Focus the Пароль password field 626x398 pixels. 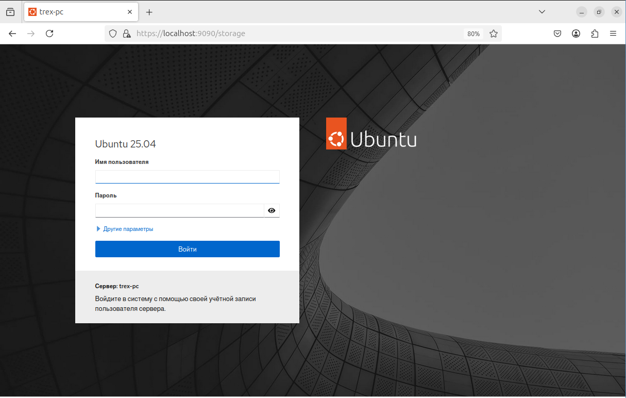point(179,210)
